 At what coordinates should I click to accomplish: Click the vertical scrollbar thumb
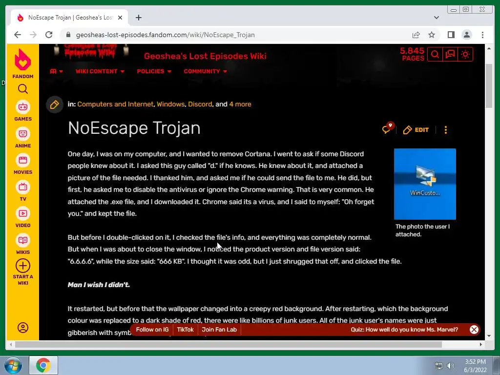(x=489, y=86)
